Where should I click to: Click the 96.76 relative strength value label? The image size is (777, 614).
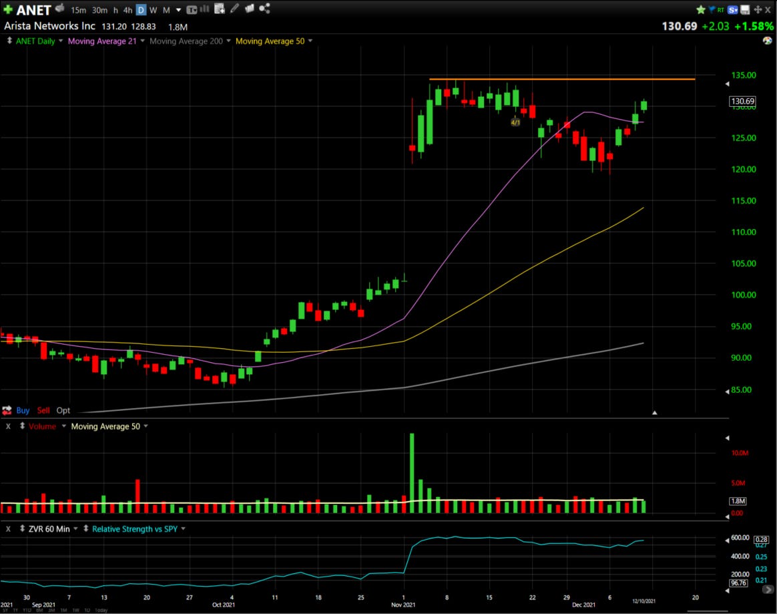(x=738, y=583)
